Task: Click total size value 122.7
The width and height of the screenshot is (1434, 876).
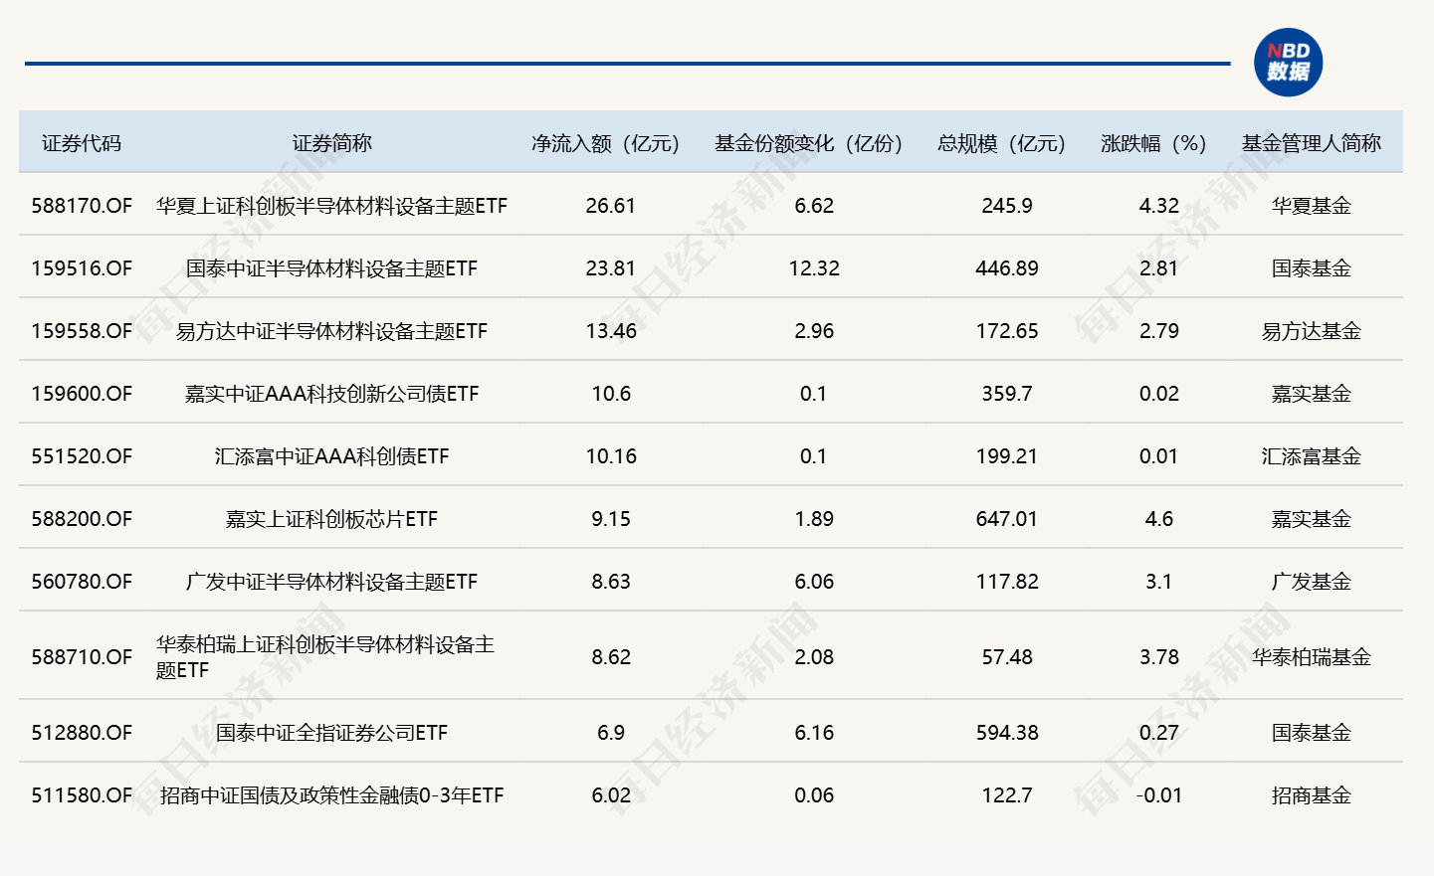Action: click(x=1007, y=795)
